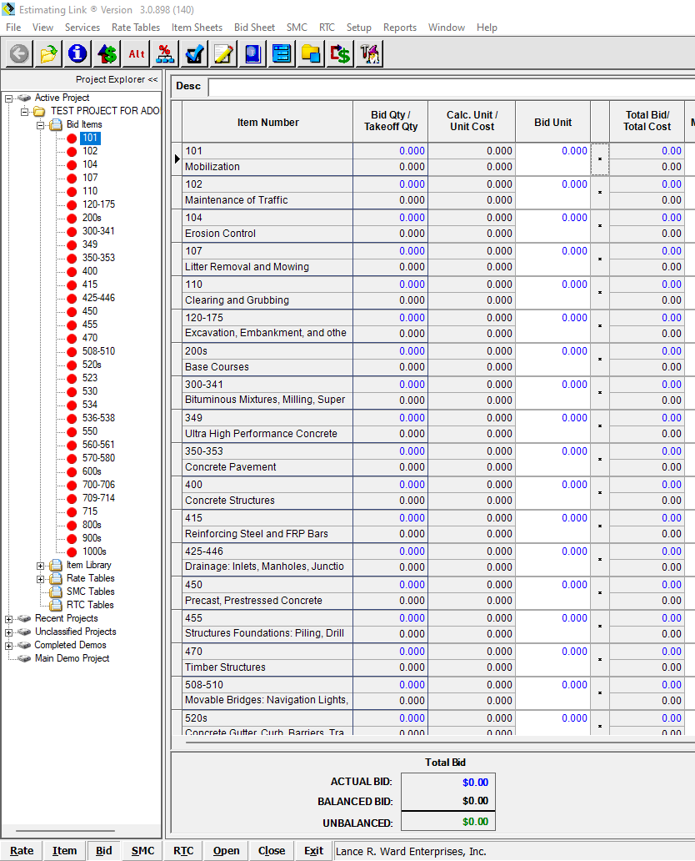
Task: Click the red arrow dollar toolbar icon
Action: click(x=340, y=53)
